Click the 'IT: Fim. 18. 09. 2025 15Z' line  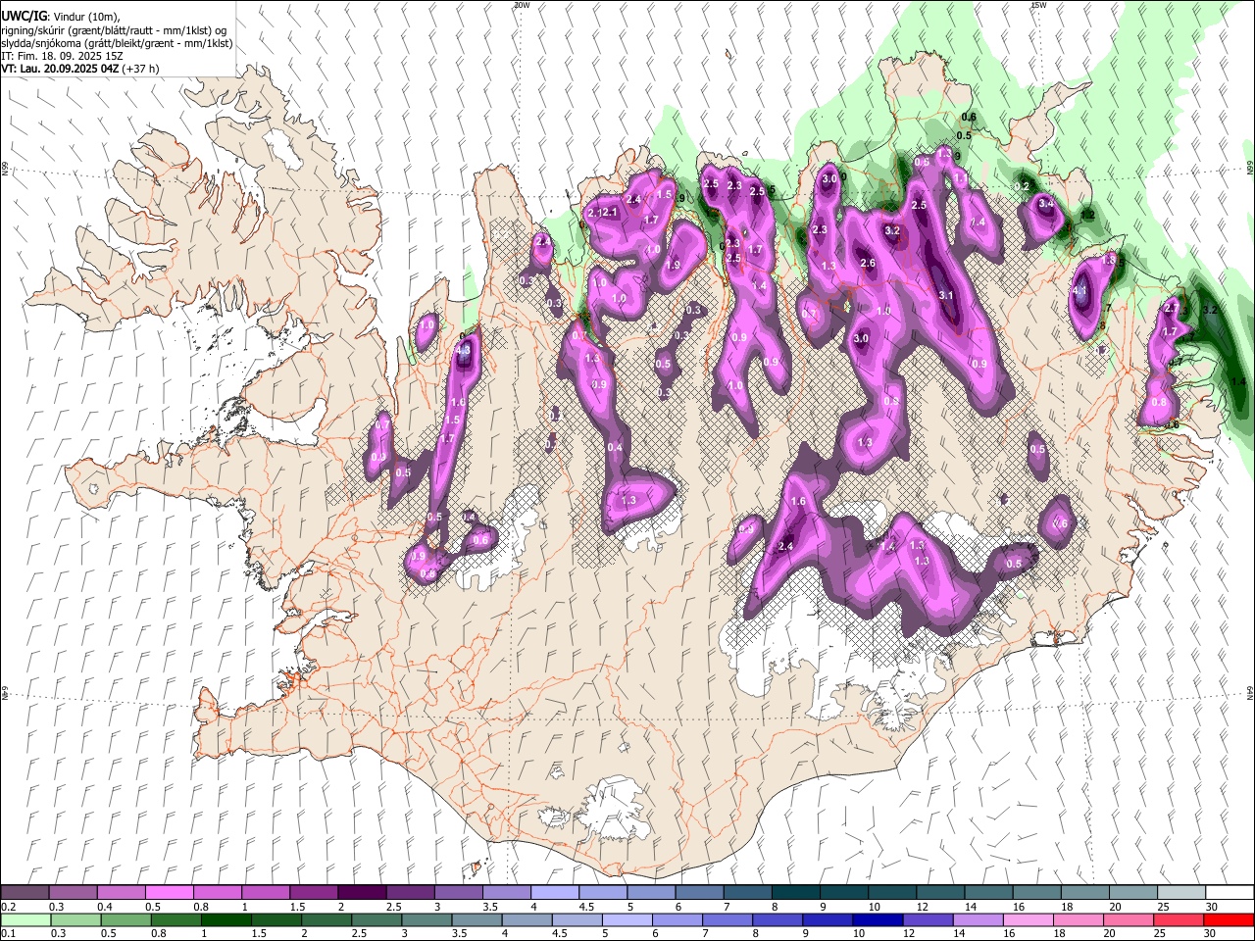pos(63,56)
